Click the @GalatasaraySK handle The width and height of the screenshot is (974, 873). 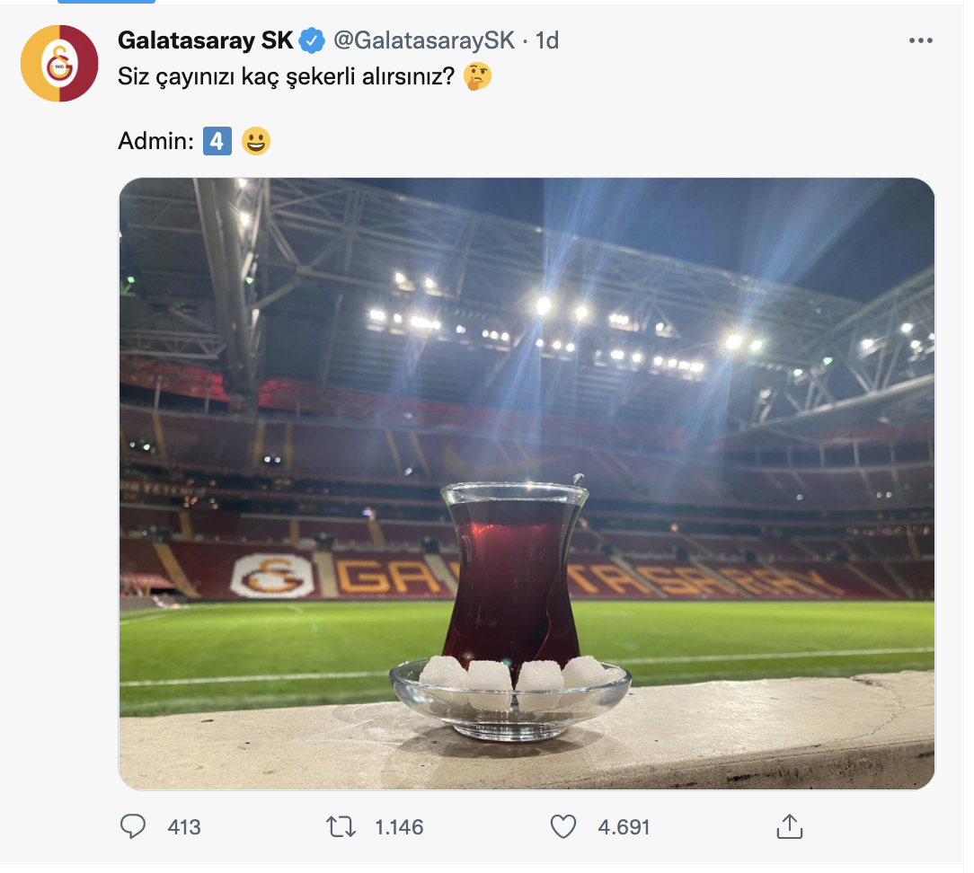424,40
